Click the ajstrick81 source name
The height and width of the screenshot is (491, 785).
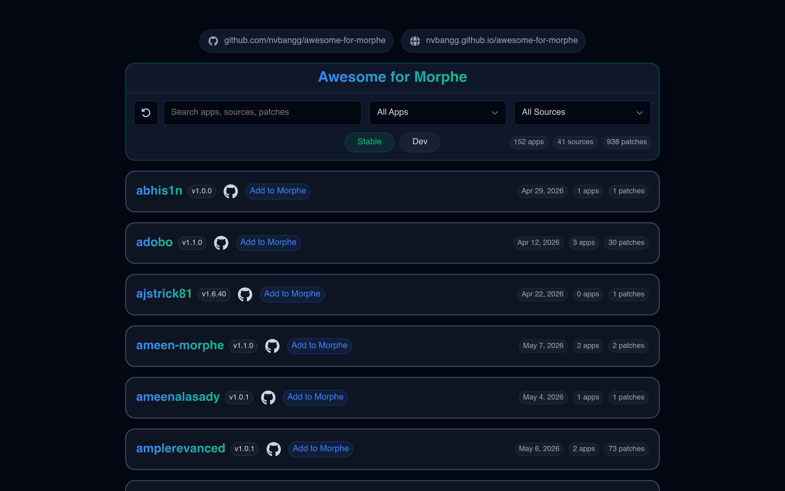tap(164, 294)
